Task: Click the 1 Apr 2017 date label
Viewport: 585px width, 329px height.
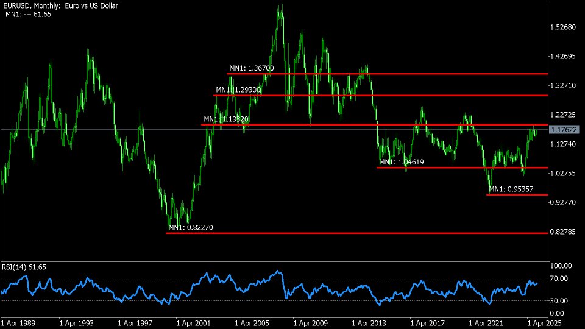Action: click(x=428, y=323)
